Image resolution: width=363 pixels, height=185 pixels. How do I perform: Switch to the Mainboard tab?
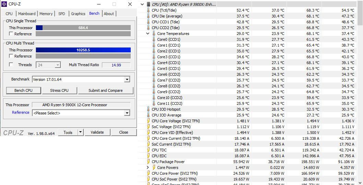click(27, 14)
